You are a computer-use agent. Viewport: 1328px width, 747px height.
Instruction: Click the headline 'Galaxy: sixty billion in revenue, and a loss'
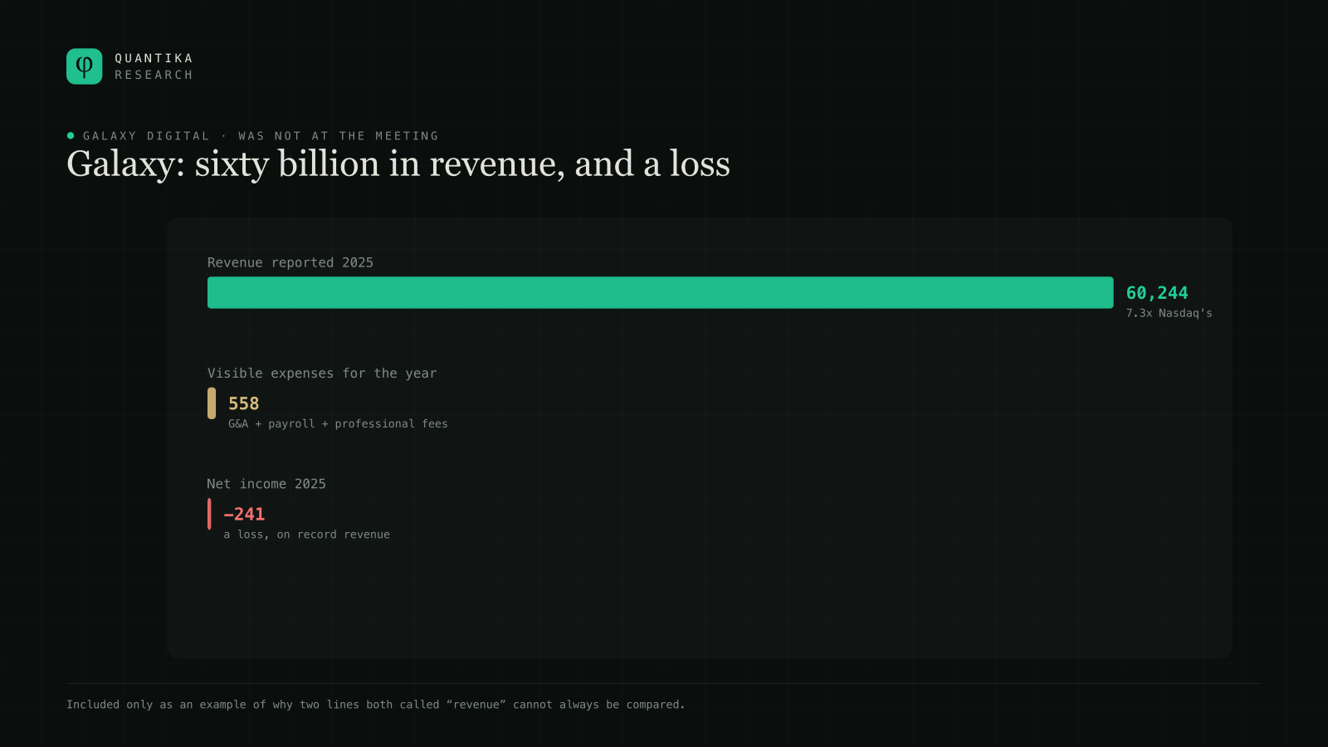[x=398, y=164]
